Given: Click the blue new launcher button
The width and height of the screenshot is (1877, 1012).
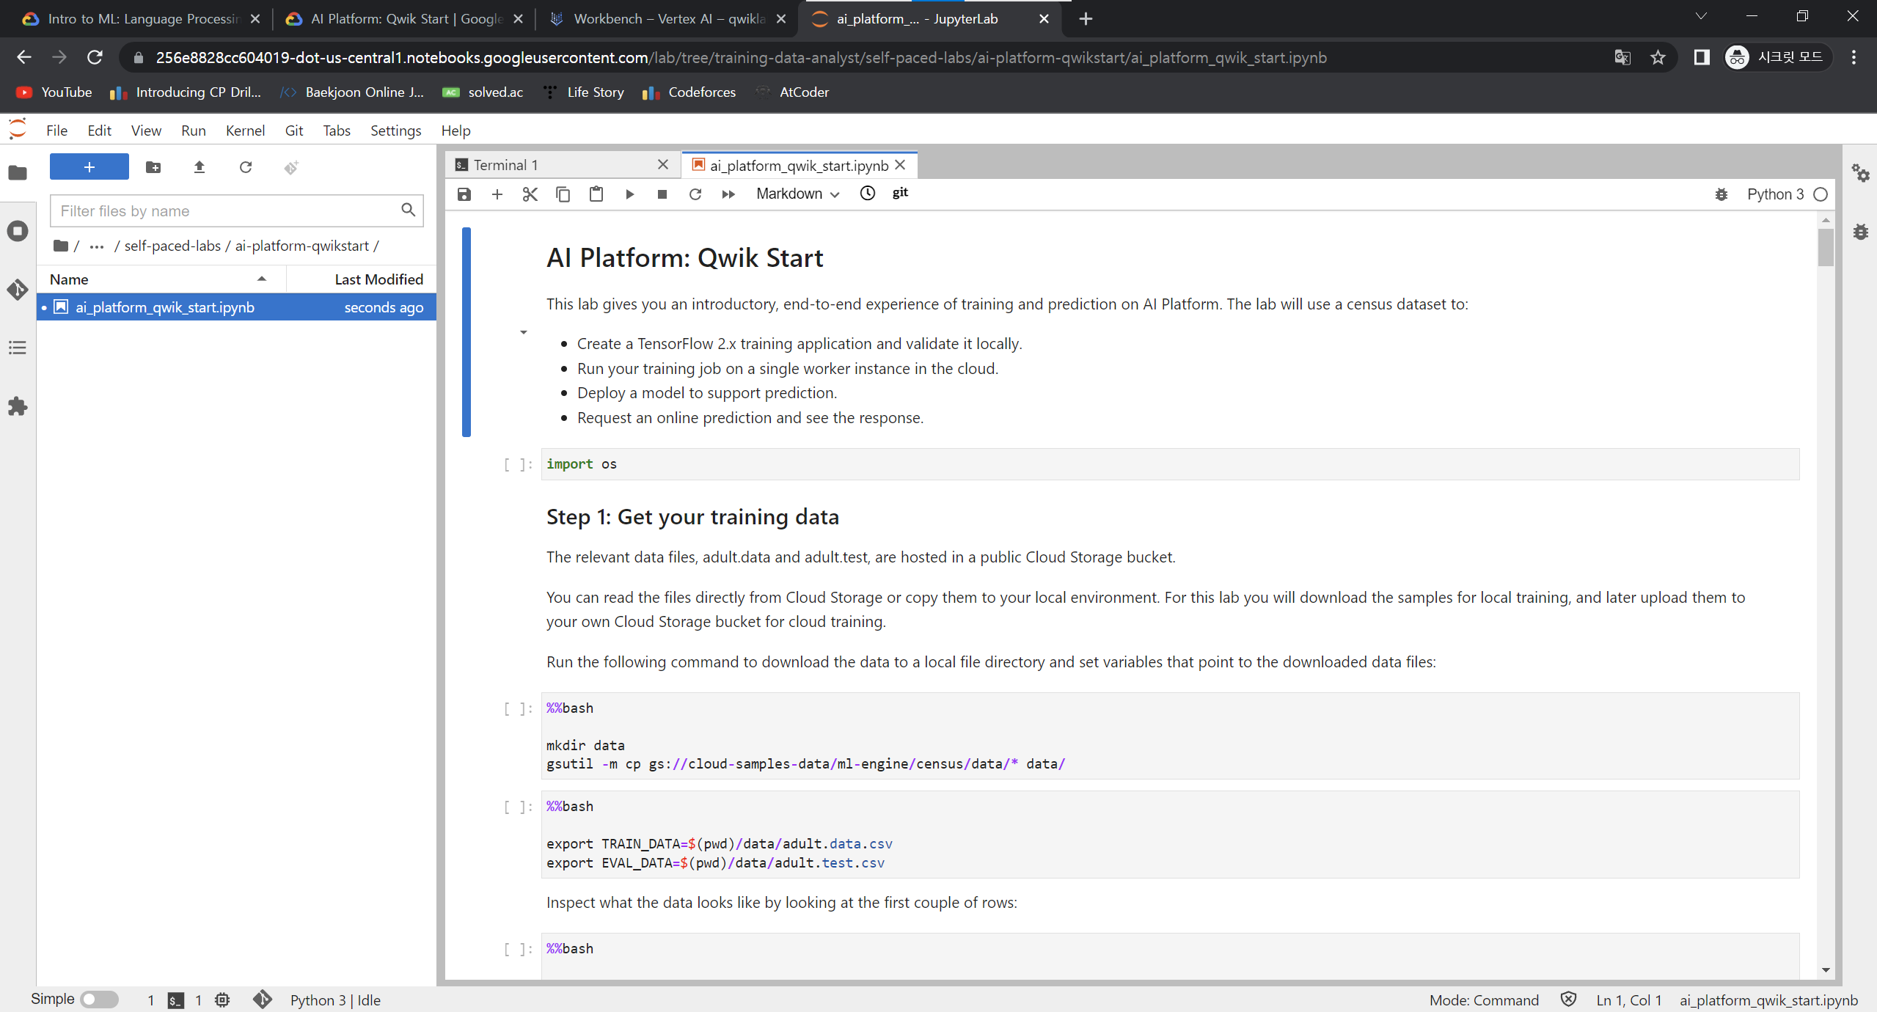Looking at the screenshot, I should (89, 167).
